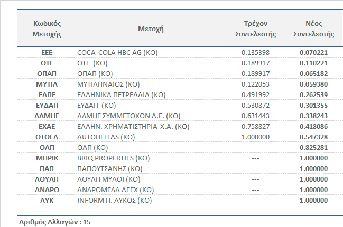Select the COCA-COLA HBC AG (KO) cell
This screenshot has height=227, width=343.
(117, 53)
